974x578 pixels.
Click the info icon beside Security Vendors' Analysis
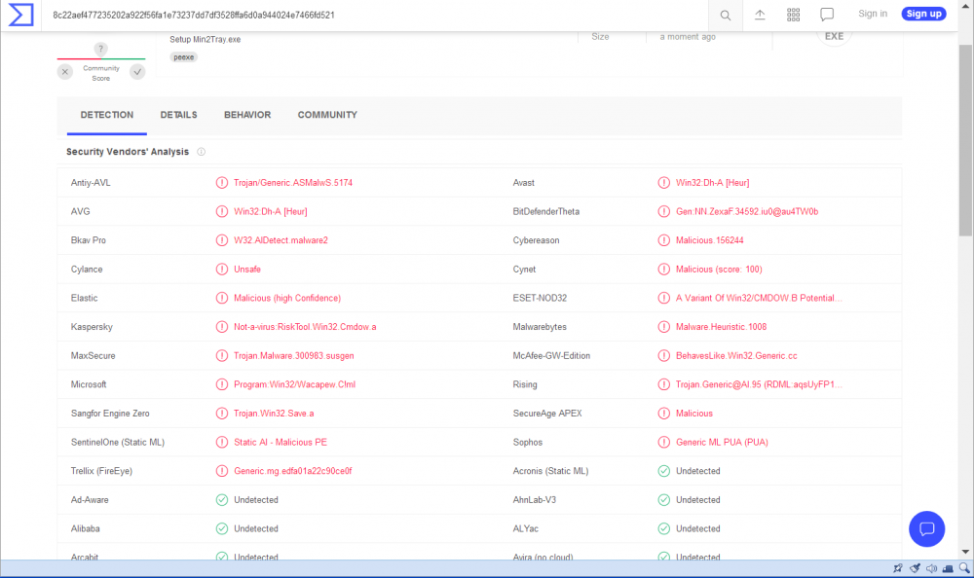(202, 152)
